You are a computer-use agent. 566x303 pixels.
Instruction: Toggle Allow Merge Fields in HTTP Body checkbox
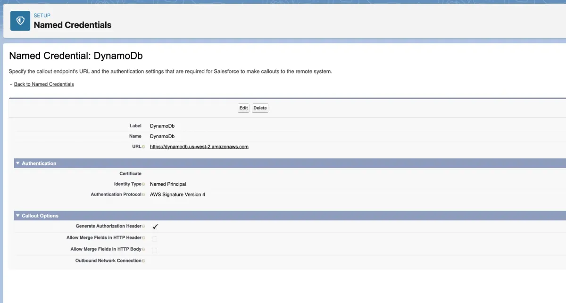(154, 250)
